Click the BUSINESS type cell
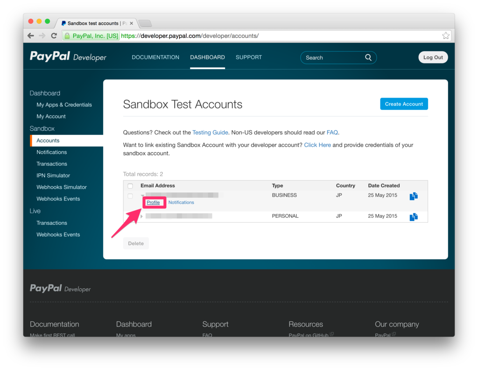 284,195
